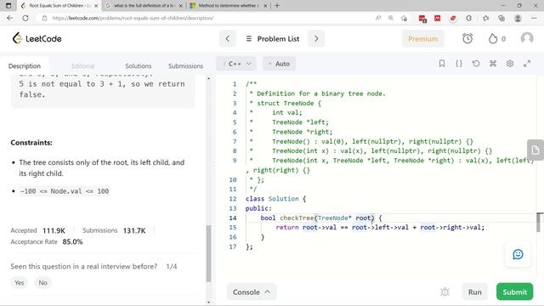This screenshot has width=544, height=306.
Task: Click 'class Solution {' on line 12
Action: (x=275, y=199)
